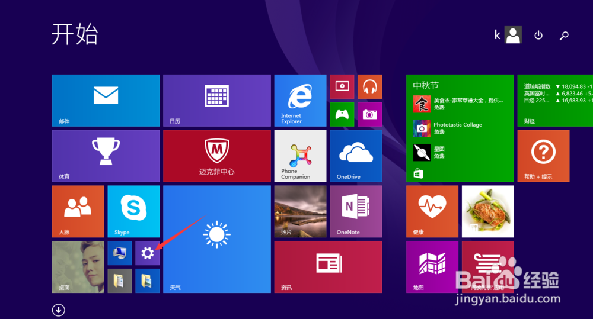Open the Health (健康) heart tile
Screen dimensions: 593x319
(x=432, y=211)
